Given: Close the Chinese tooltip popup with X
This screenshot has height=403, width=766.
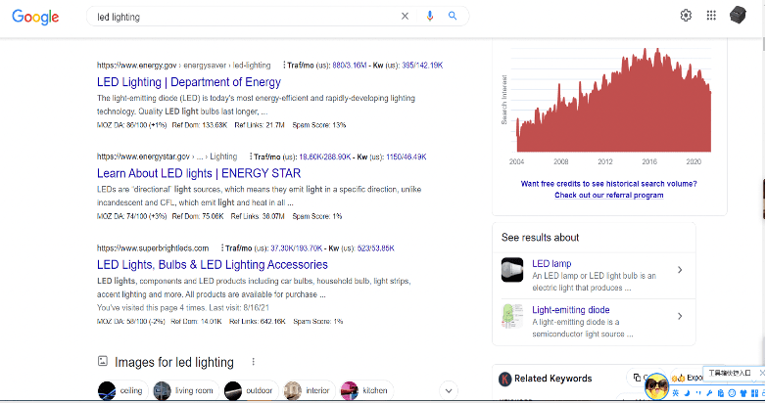Looking at the screenshot, I should tap(761, 373).
